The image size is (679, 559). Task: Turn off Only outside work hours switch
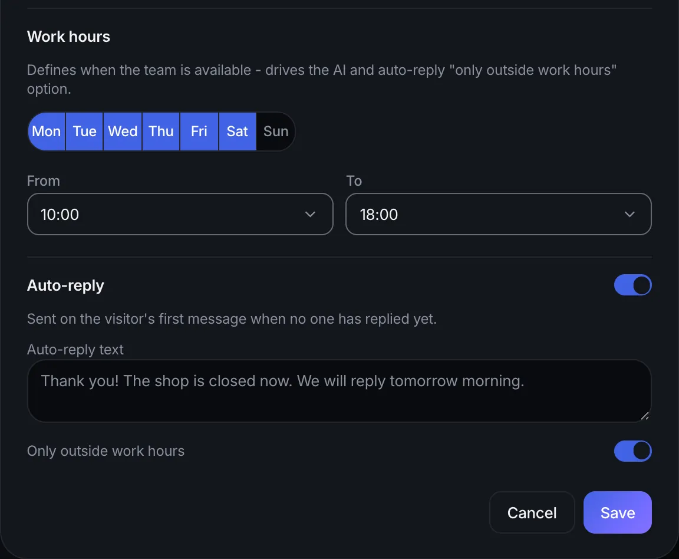point(632,451)
